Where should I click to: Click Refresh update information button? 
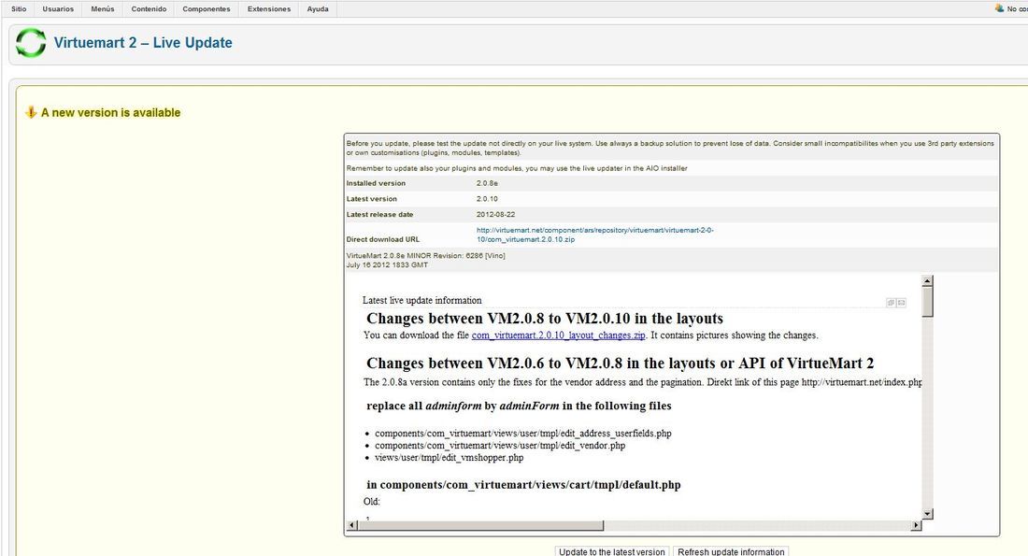coord(731,551)
